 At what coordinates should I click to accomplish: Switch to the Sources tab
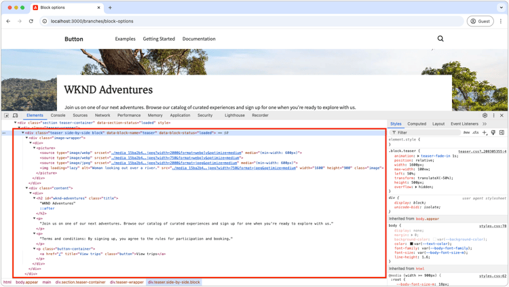pyautogui.click(x=80, y=115)
